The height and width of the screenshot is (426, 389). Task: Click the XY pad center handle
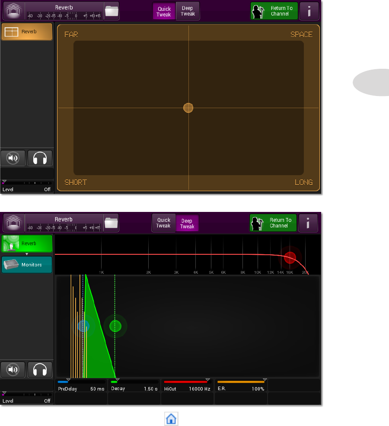[x=188, y=108]
